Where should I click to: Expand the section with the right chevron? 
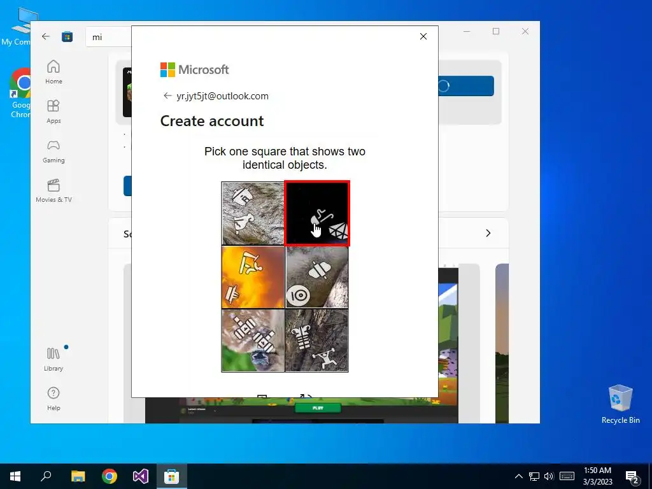(x=488, y=233)
